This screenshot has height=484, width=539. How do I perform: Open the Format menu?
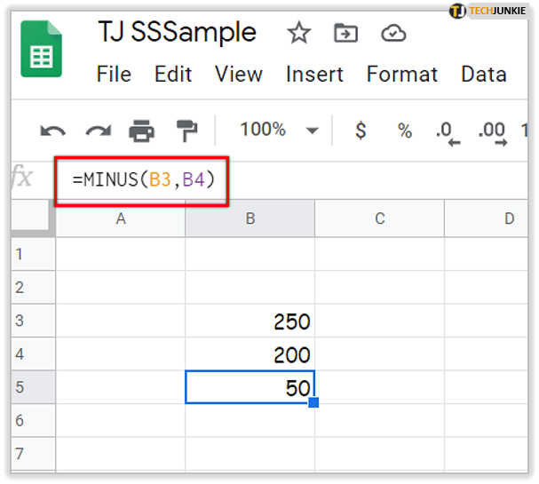click(401, 75)
